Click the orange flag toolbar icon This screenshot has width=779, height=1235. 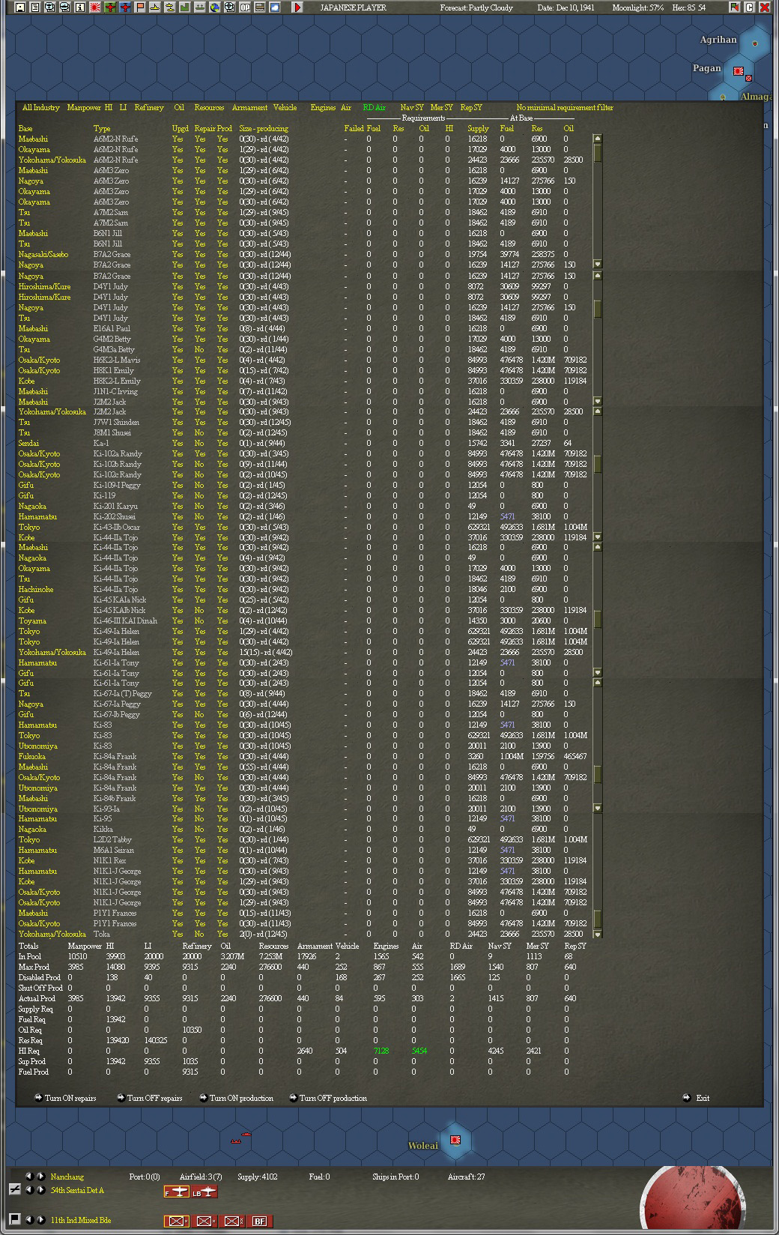click(x=140, y=7)
